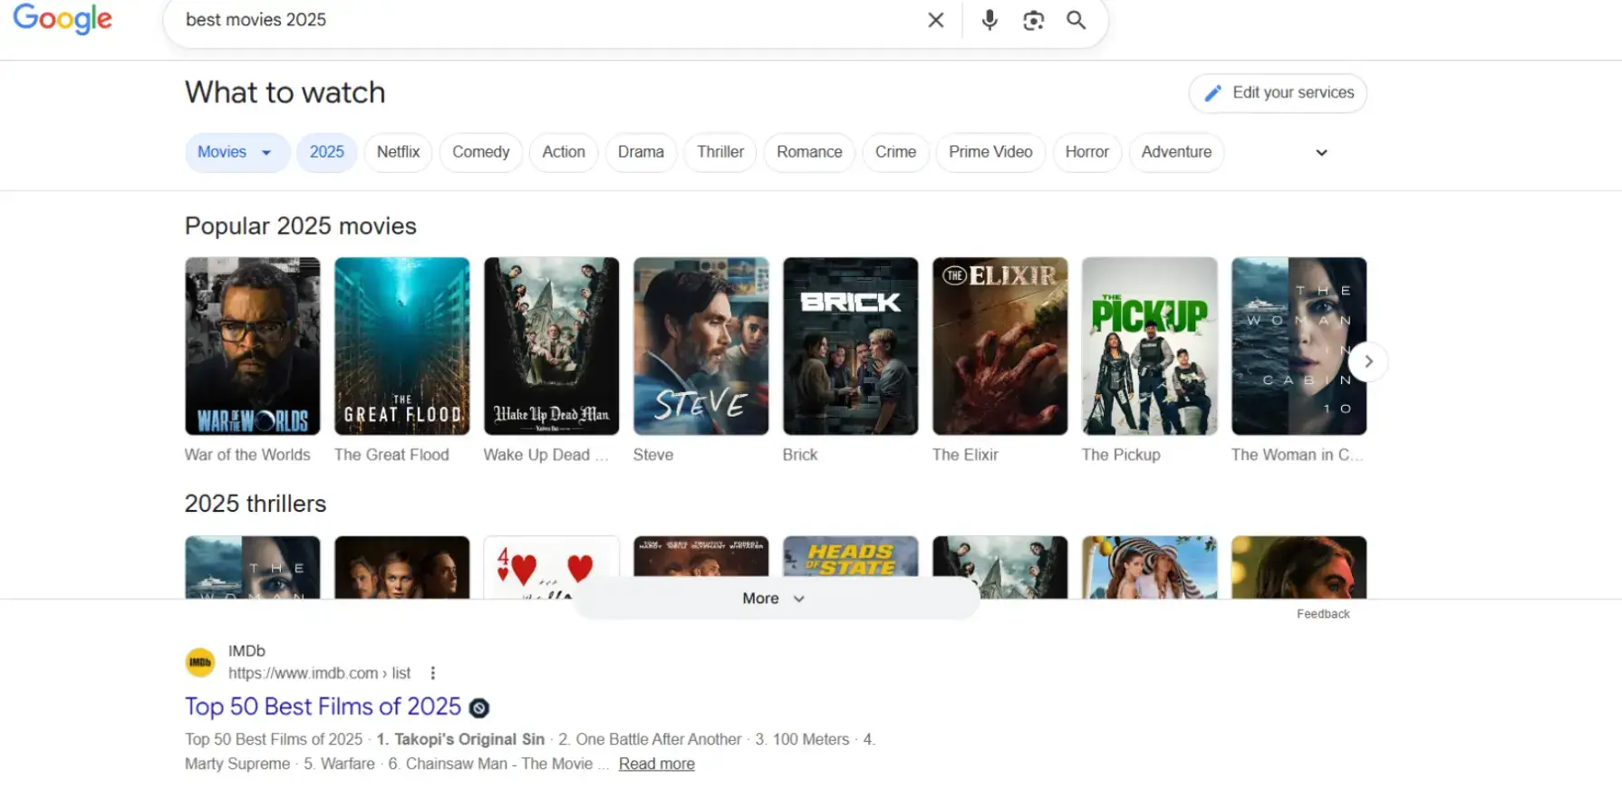This screenshot has width=1622, height=789.
Task: Open The Elixir movie poster
Action: pyautogui.click(x=1000, y=346)
